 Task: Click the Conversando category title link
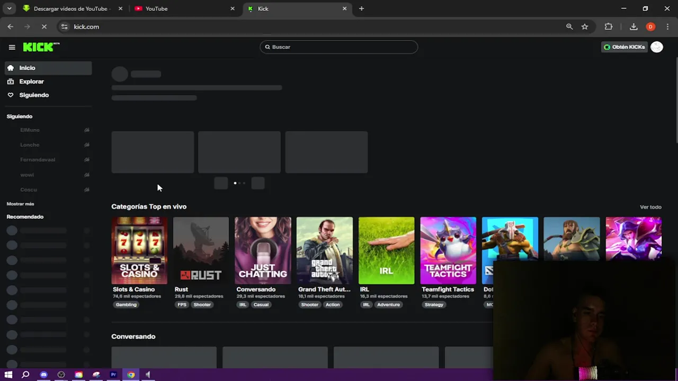coord(256,289)
